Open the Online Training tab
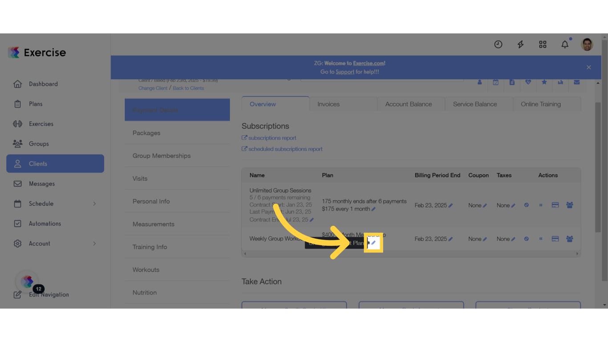Image resolution: width=608 pixels, height=342 pixels. (540, 104)
